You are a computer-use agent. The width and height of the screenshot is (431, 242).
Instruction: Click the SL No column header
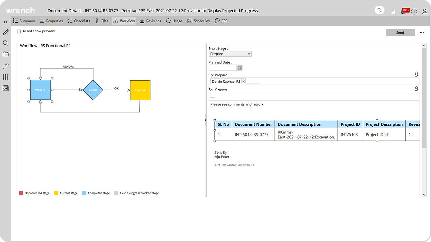pyautogui.click(x=223, y=124)
